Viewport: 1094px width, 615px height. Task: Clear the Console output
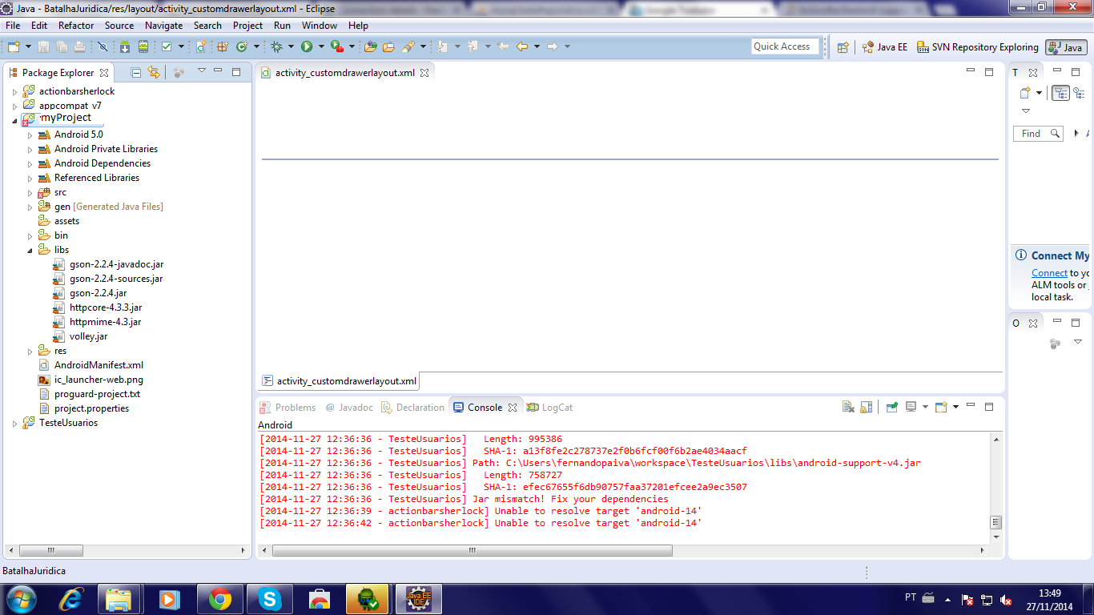tap(848, 407)
